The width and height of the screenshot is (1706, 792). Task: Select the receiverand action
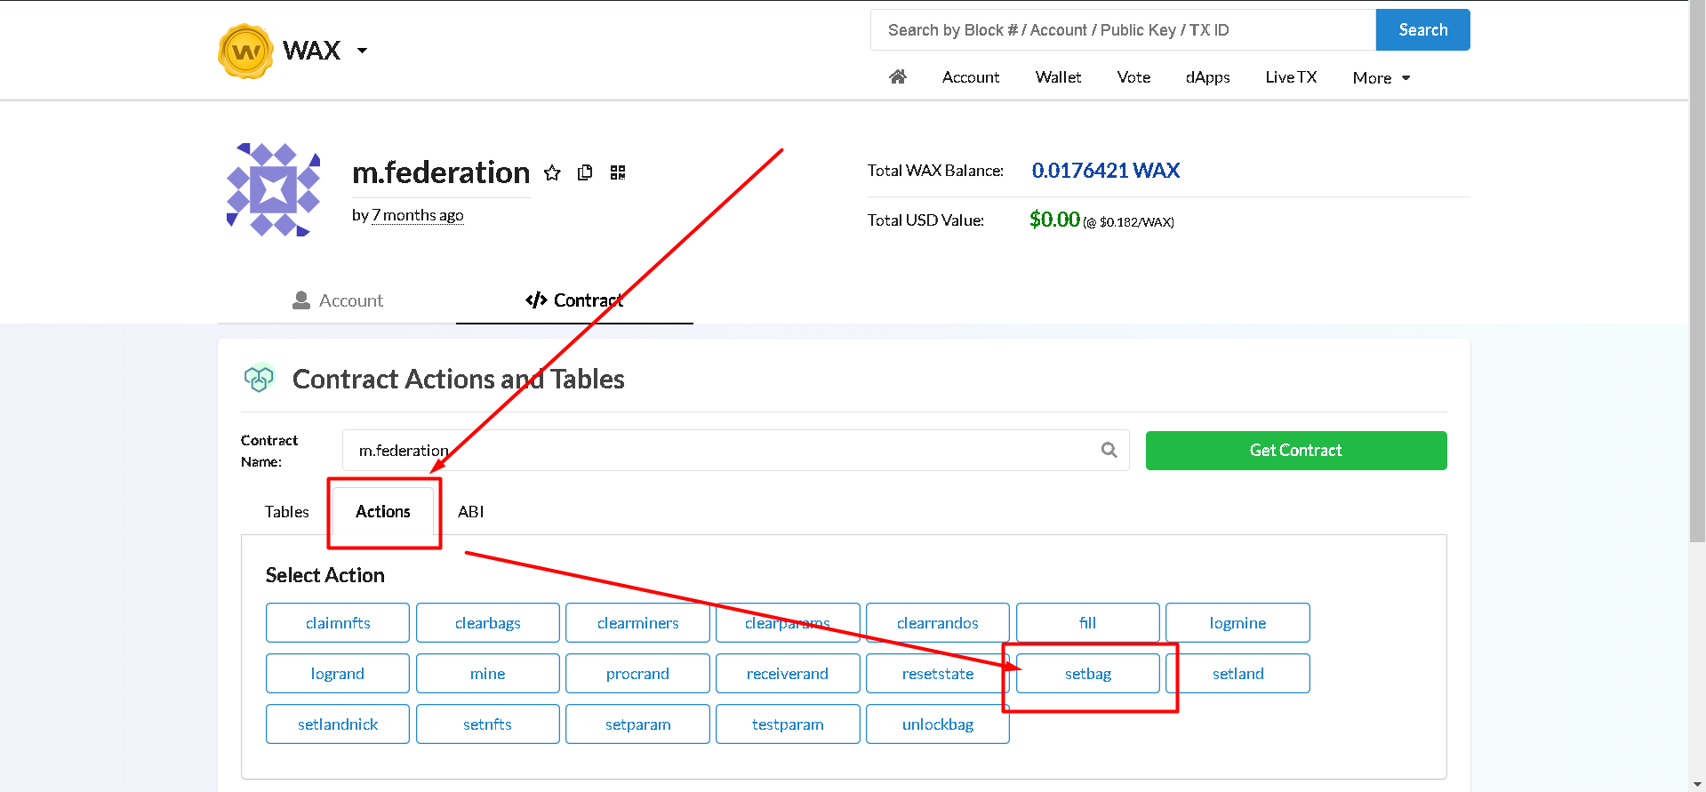788,674
